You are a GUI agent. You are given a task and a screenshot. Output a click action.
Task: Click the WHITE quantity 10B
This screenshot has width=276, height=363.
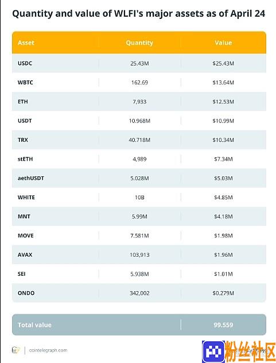point(139,197)
